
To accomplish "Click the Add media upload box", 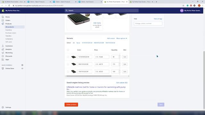I will pyautogui.click(x=97, y=25).
